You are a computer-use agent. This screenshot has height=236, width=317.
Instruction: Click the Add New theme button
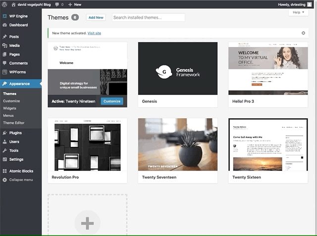pyautogui.click(x=96, y=17)
